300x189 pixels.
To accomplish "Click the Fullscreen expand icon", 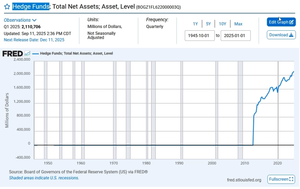I will tap(291, 180).
